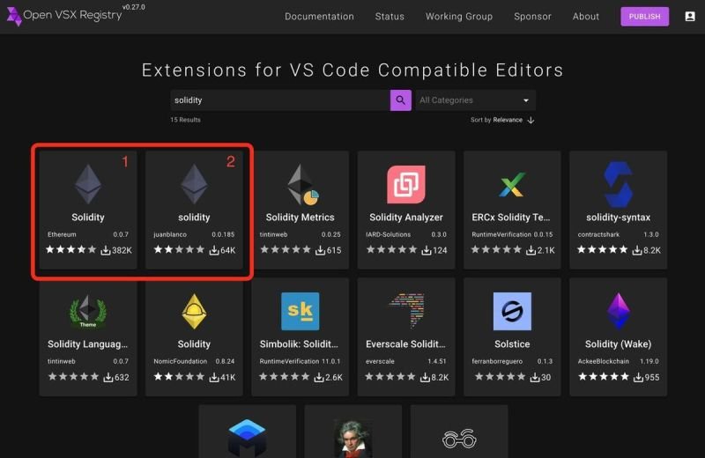Open the Solstice extension title
705x458 pixels.
tap(512, 344)
